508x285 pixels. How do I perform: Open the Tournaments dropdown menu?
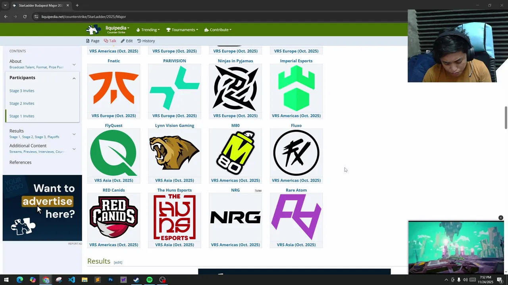coord(182,30)
